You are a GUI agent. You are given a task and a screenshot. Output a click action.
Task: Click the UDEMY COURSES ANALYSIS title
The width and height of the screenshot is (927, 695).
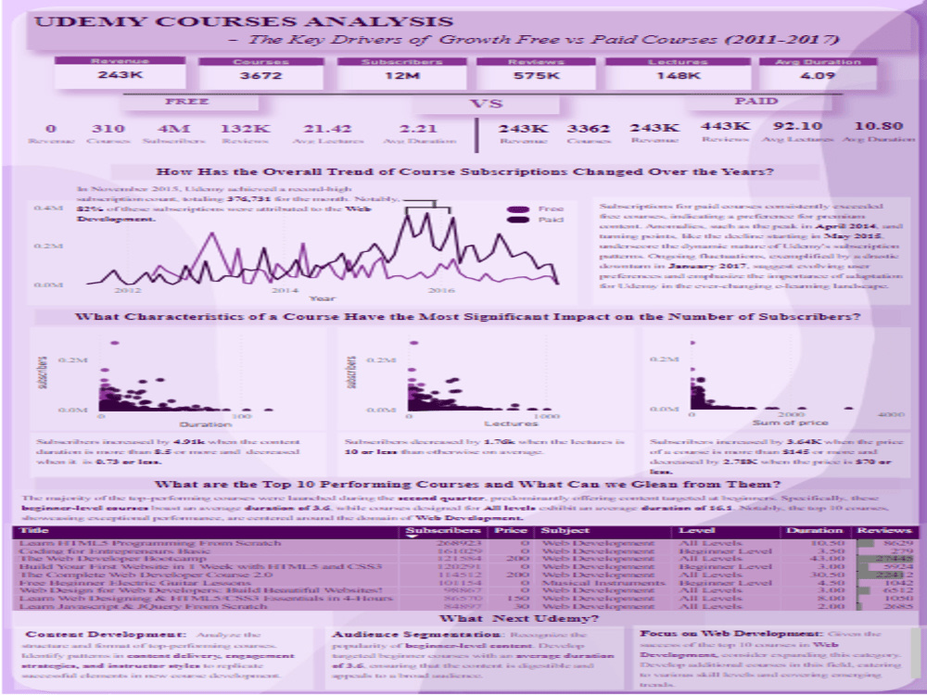click(244, 22)
